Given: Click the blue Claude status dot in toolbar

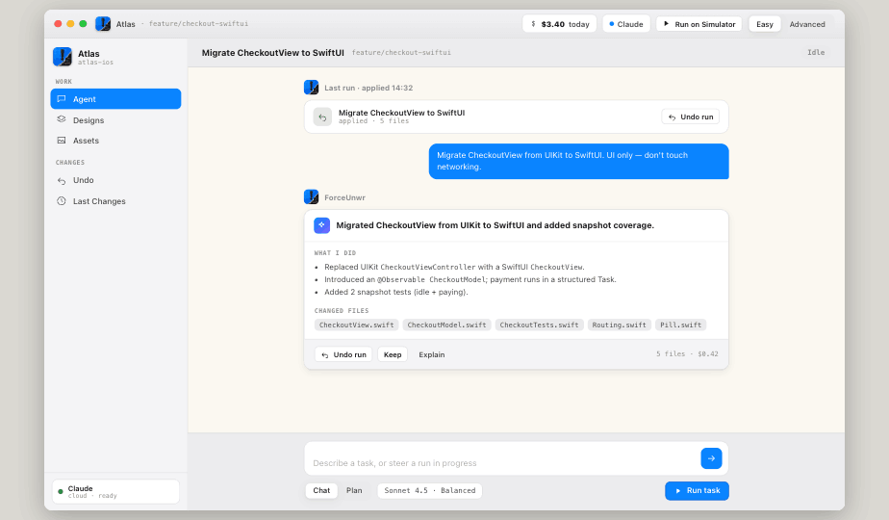Looking at the screenshot, I should 611,24.
